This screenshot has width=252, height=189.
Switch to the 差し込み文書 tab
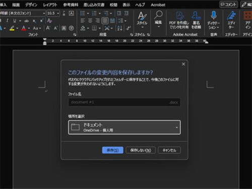click(94, 5)
